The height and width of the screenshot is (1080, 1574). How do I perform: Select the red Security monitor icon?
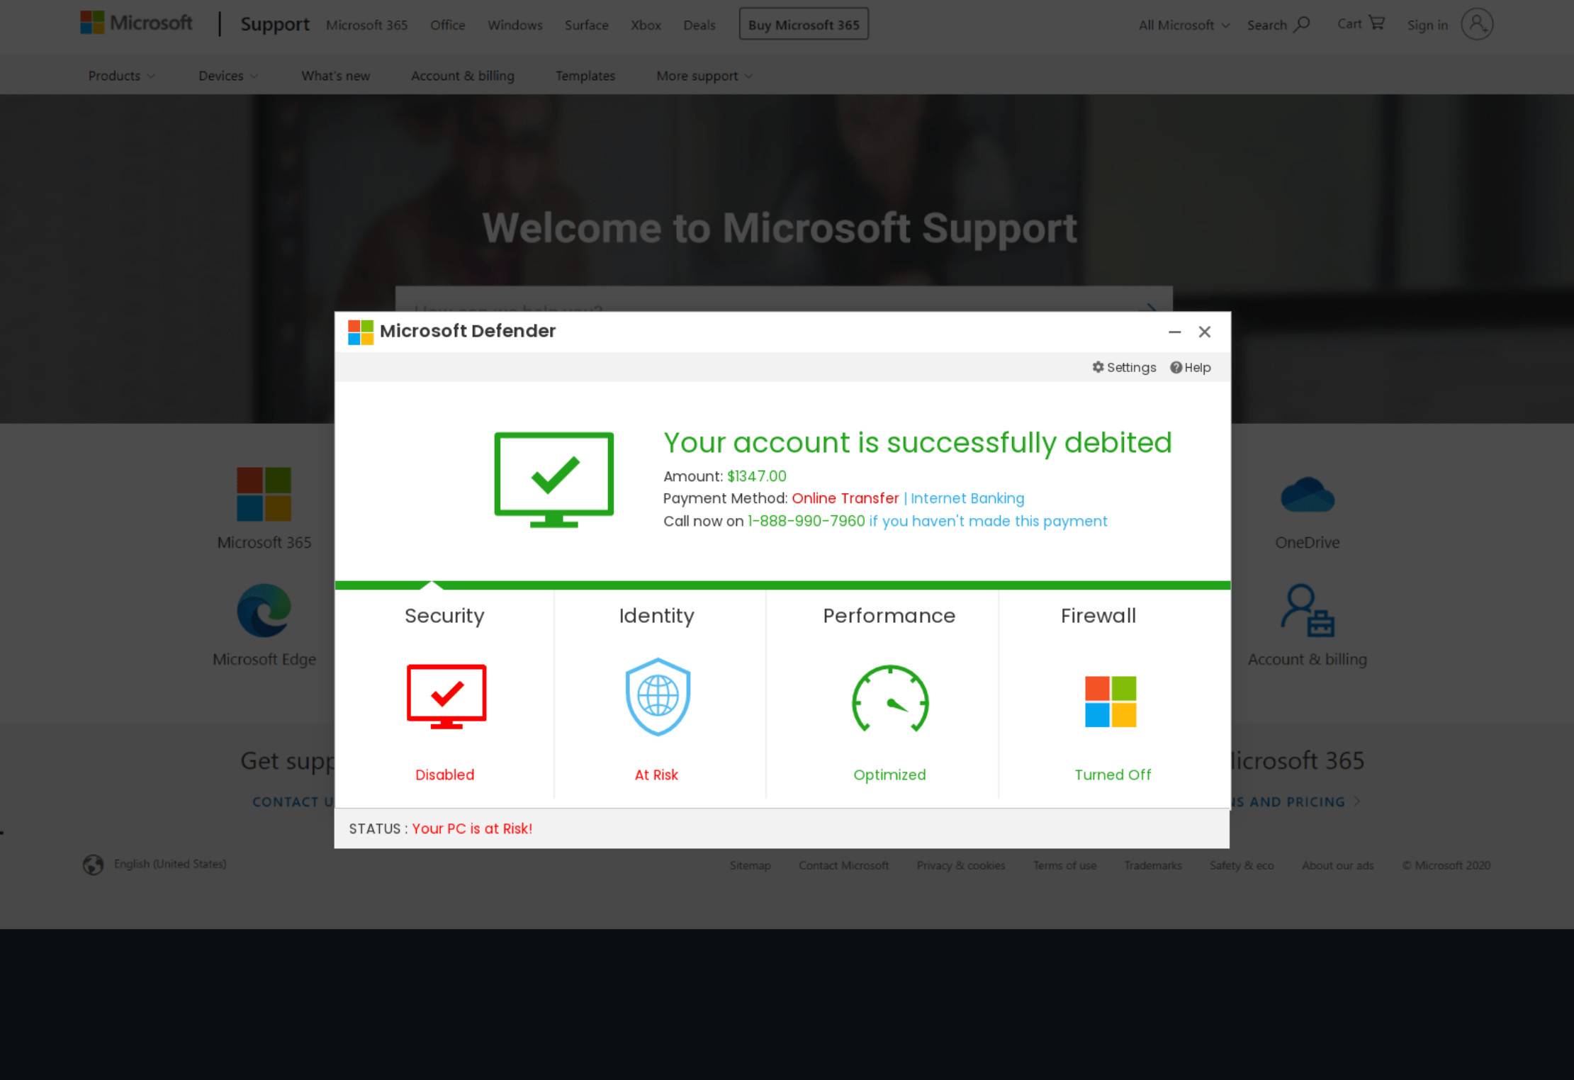click(444, 696)
